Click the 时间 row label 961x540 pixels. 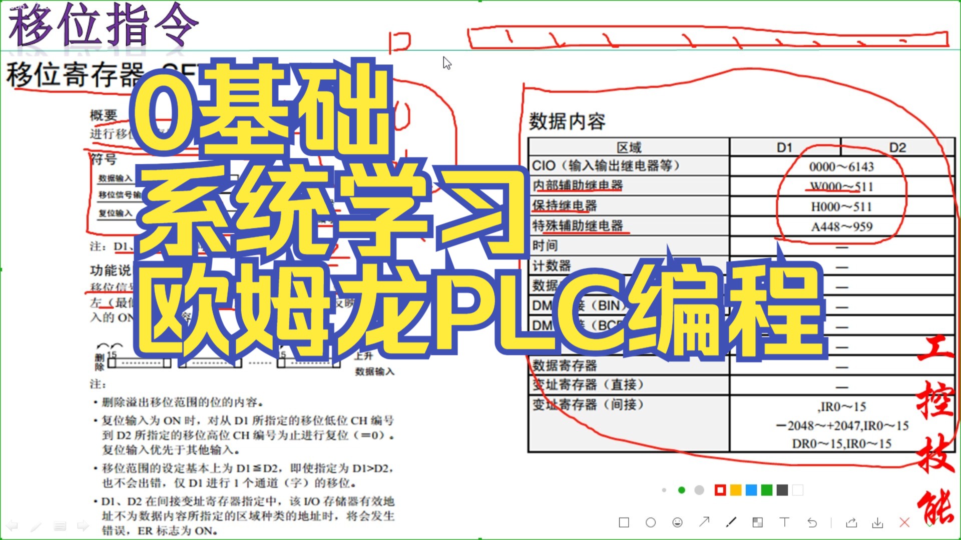[545, 245]
